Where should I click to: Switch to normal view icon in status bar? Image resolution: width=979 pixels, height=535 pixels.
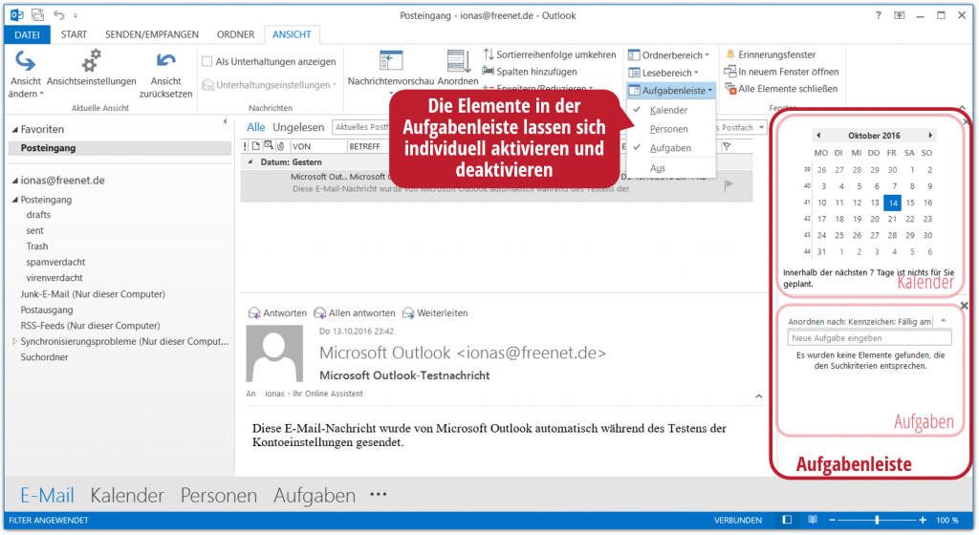pyautogui.click(x=788, y=520)
